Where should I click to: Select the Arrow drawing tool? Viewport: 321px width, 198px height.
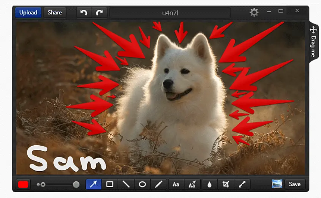(x=94, y=184)
